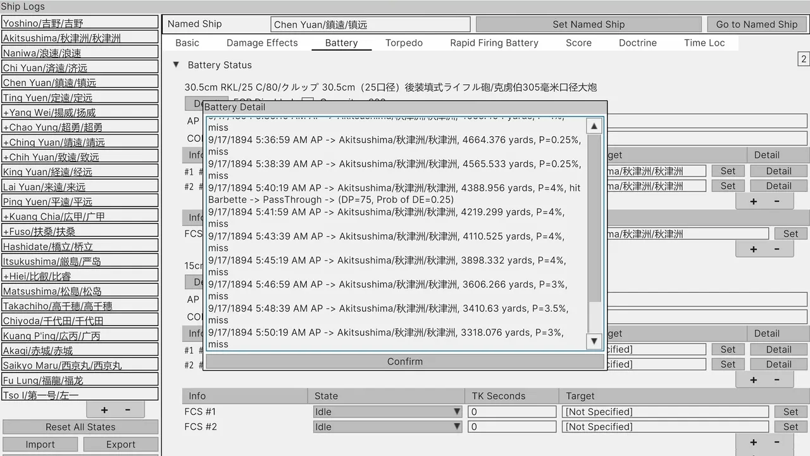Screen dimensions: 810x456
Task: Select Yoshino/吉野/吉野 in ship list
Action: 80,23
